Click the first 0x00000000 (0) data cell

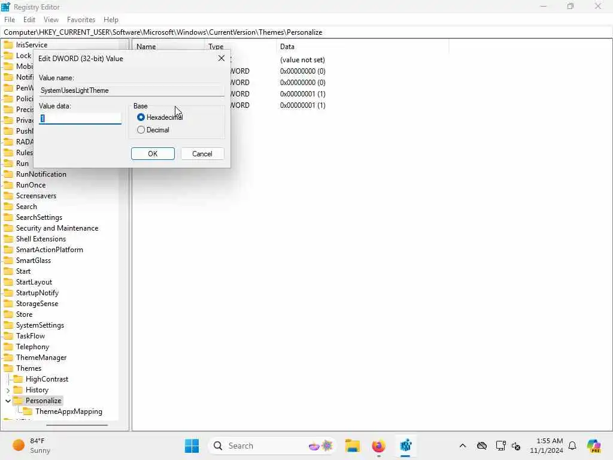302,71
